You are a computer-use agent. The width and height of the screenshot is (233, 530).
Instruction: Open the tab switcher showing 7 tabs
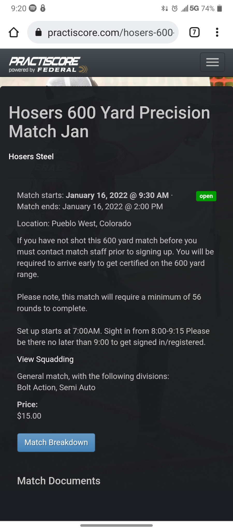click(x=194, y=32)
